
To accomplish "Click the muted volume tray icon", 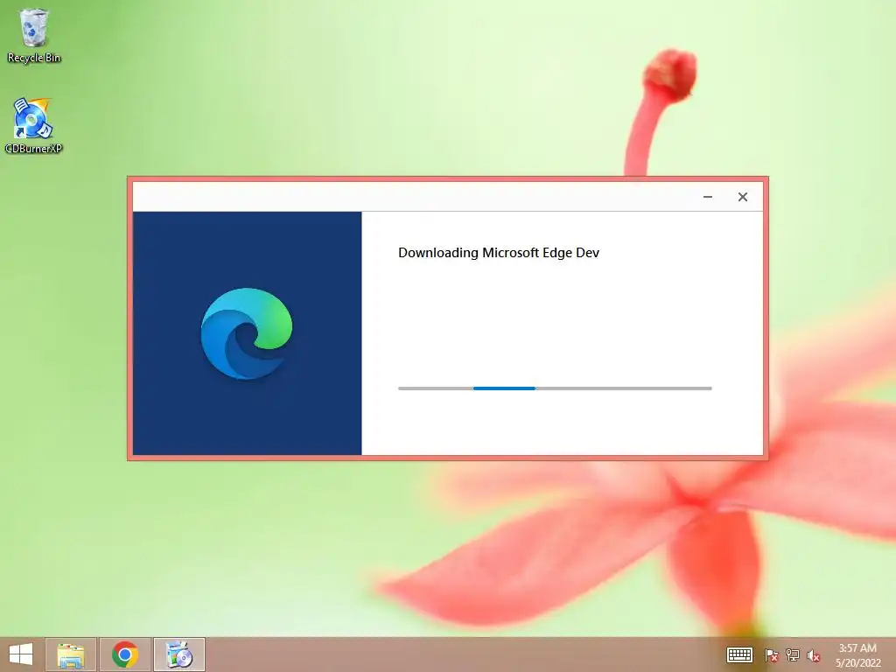I will pos(814,654).
